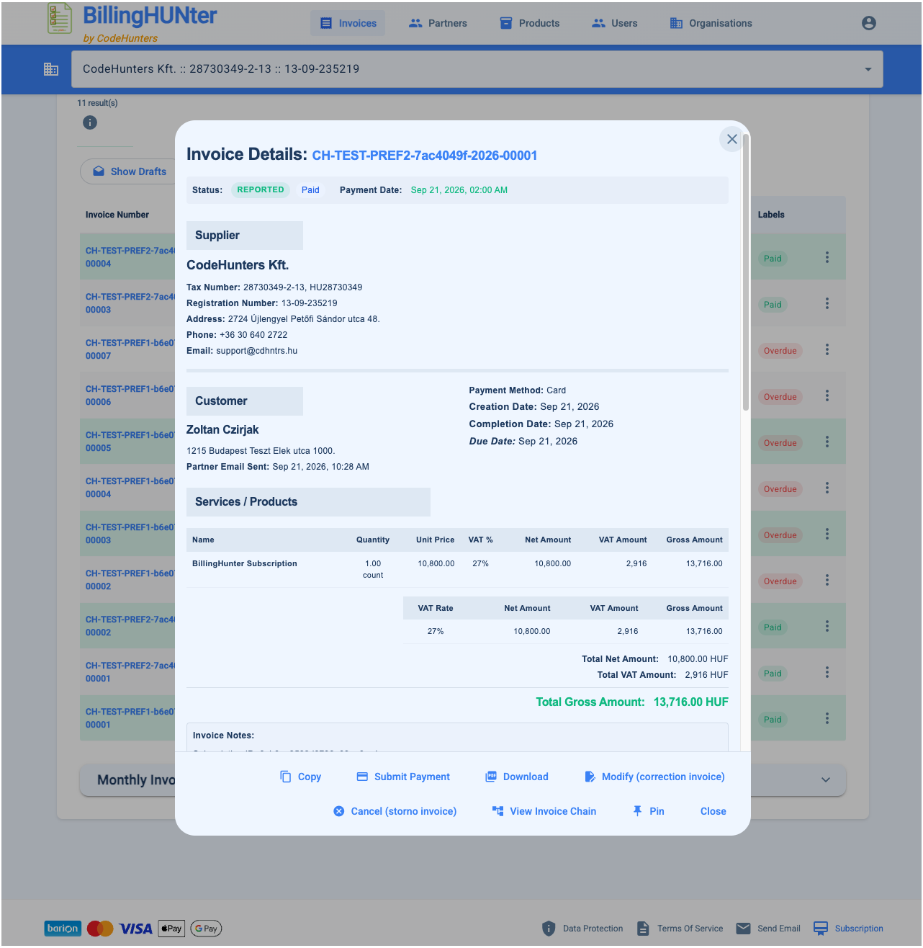Click the Apple Pay logo
Viewport: 923px width, 948px height.
171,929
